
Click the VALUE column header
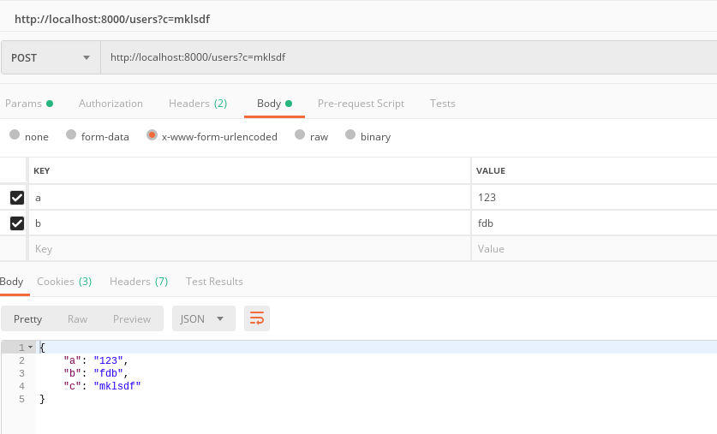tap(491, 170)
